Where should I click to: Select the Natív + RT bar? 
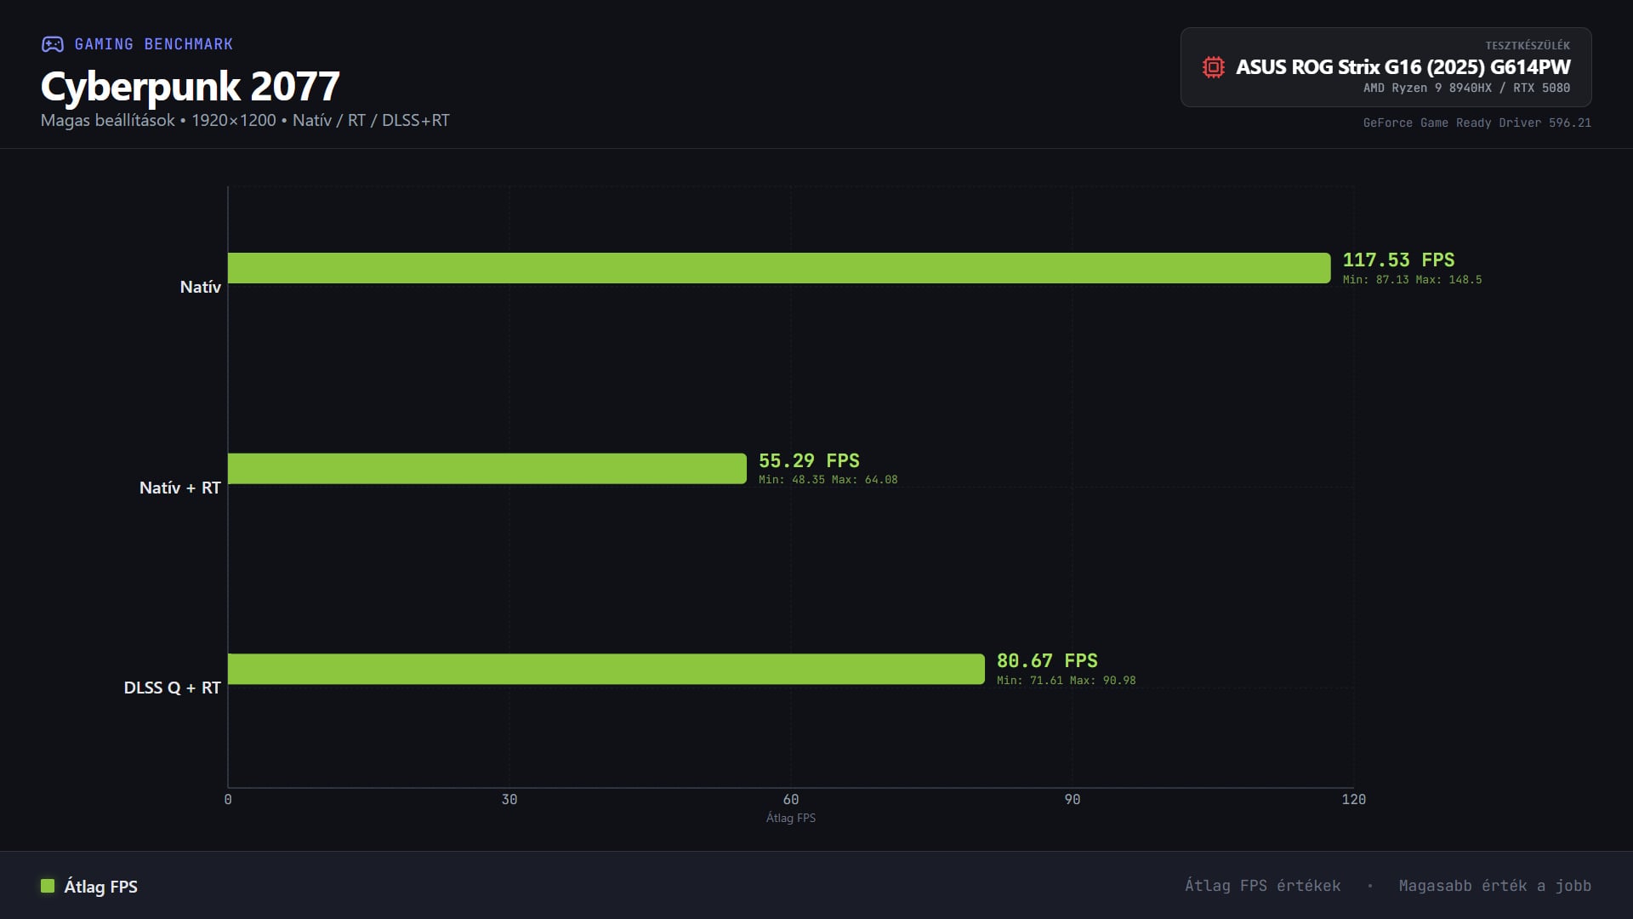486,469
